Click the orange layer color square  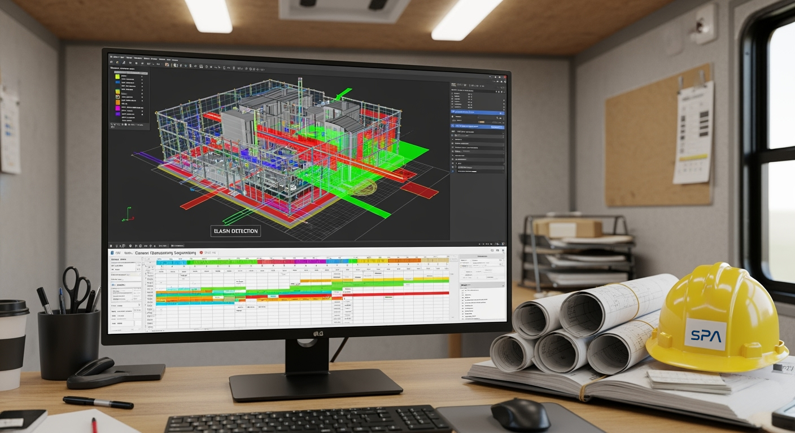pyautogui.click(x=117, y=101)
